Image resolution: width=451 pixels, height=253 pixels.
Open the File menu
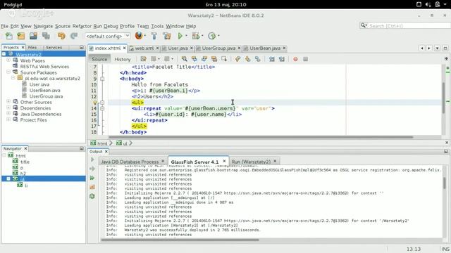click(x=5, y=26)
